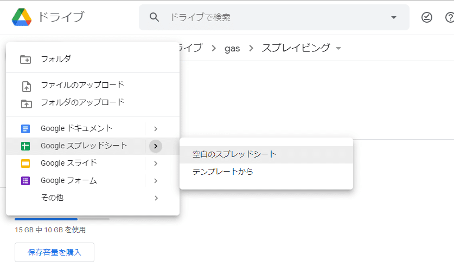
Task: Choose ファイルのアップロード
Action: click(x=93, y=85)
